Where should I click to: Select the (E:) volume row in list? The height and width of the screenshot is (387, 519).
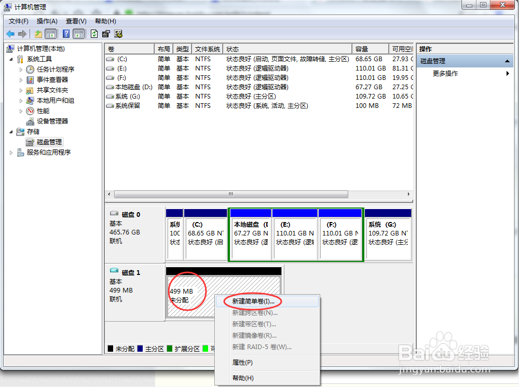[x=259, y=68]
